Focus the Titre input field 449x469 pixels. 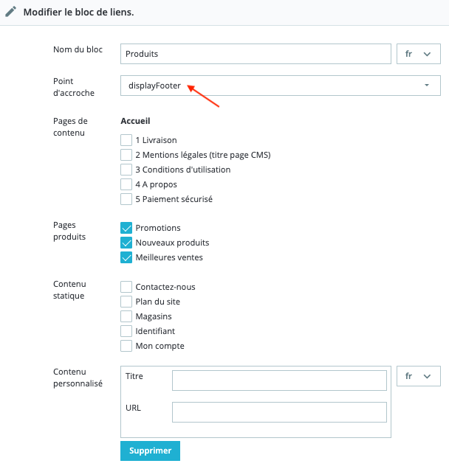tap(279, 381)
